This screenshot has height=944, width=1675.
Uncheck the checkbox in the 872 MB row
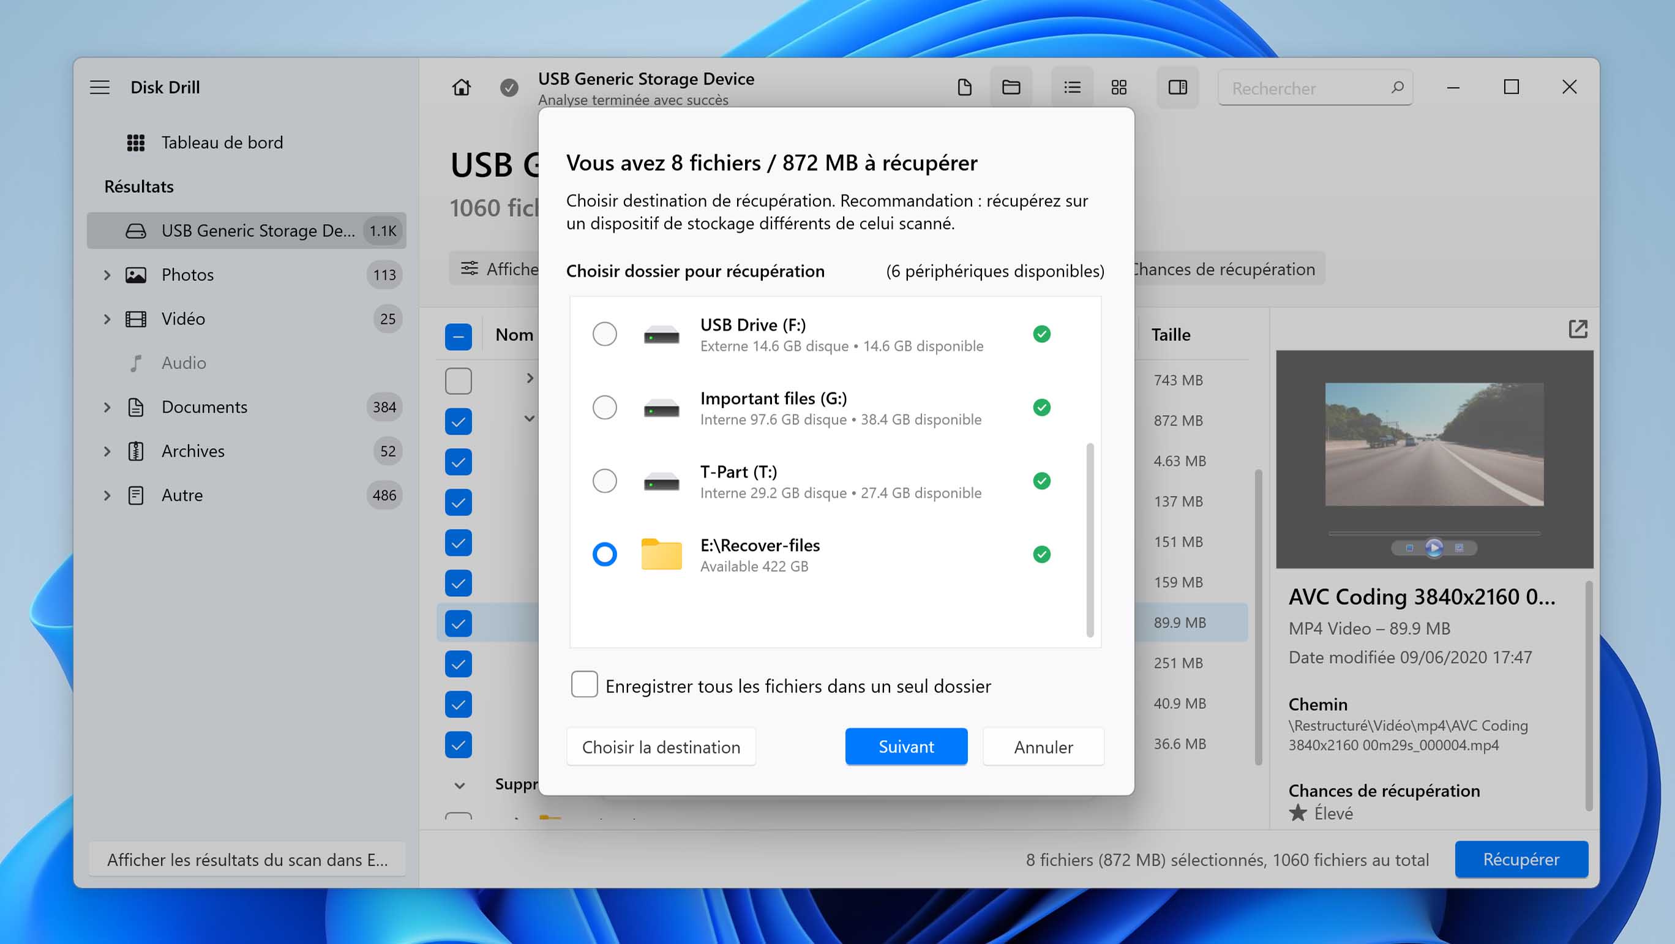459,421
